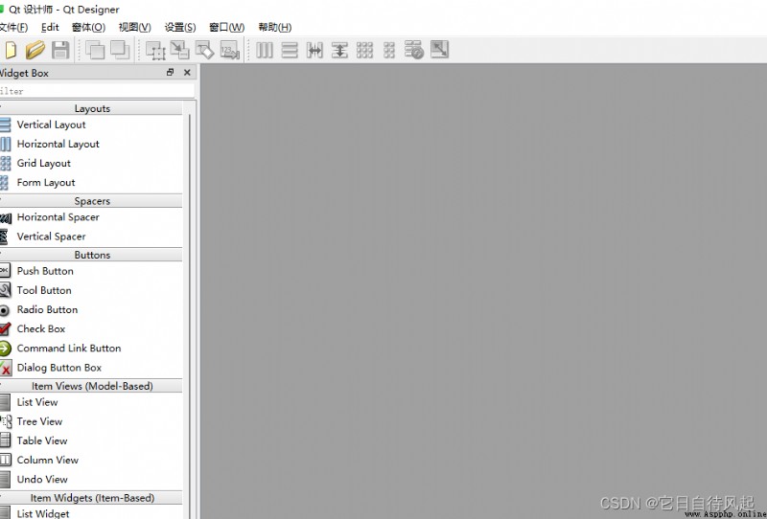Select the Tool Button widget

click(x=91, y=290)
